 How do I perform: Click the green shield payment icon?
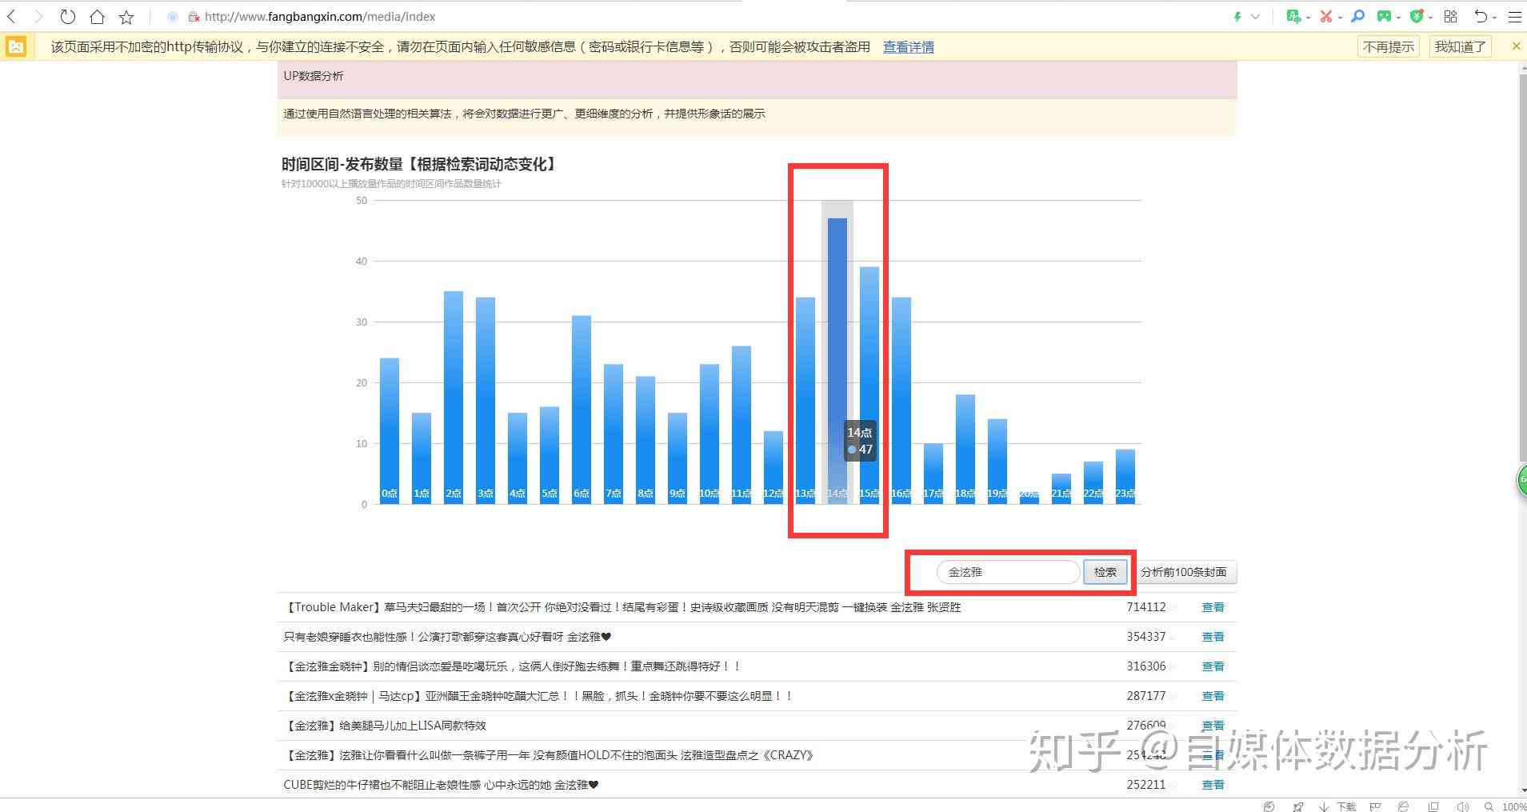click(1417, 16)
